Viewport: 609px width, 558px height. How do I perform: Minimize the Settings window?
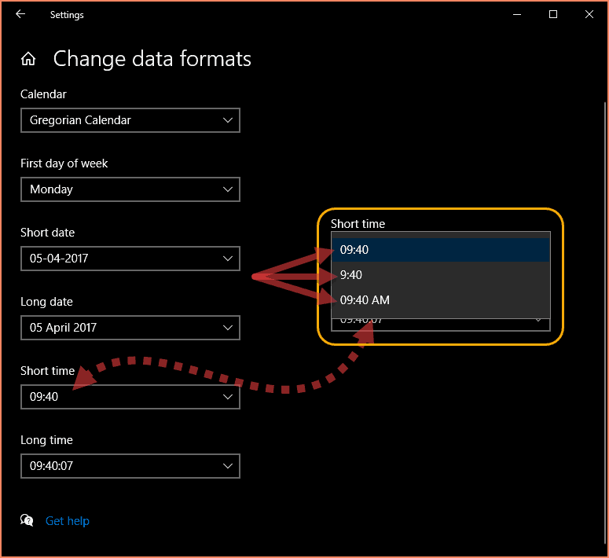tap(517, 14)
